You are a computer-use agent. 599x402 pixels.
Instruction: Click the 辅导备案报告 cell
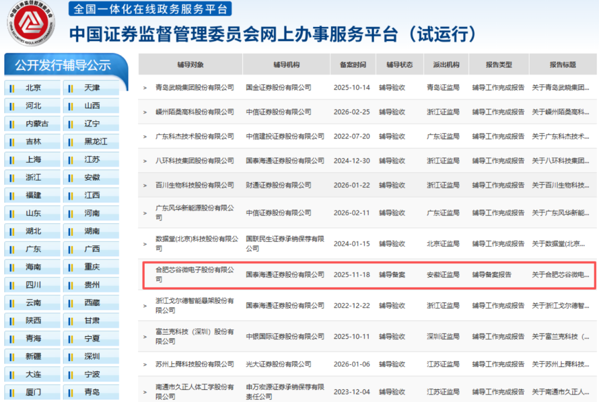(x=491, y=275)
